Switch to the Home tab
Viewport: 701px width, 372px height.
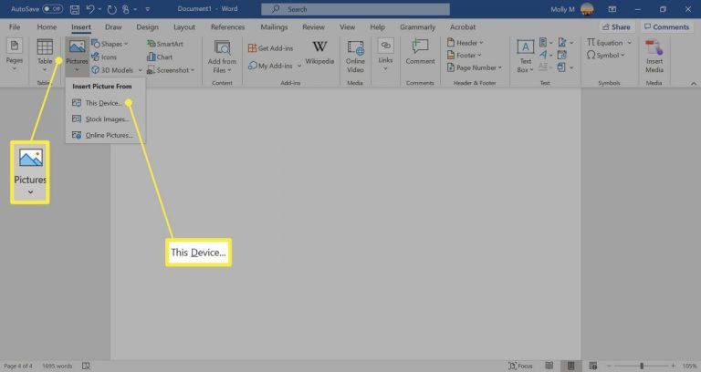click(x=47, y=26)
